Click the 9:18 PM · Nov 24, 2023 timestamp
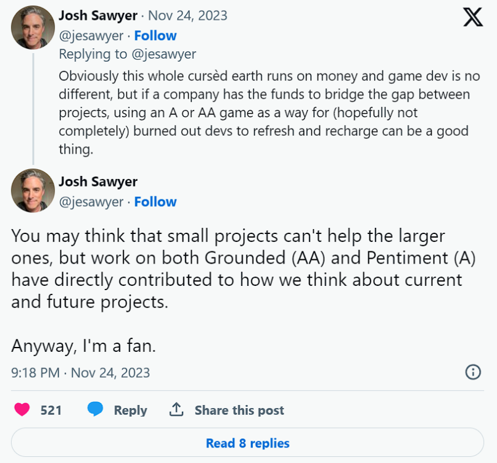Image resolution: width=497 pixels, height=463 pixels. click(81, 373)
